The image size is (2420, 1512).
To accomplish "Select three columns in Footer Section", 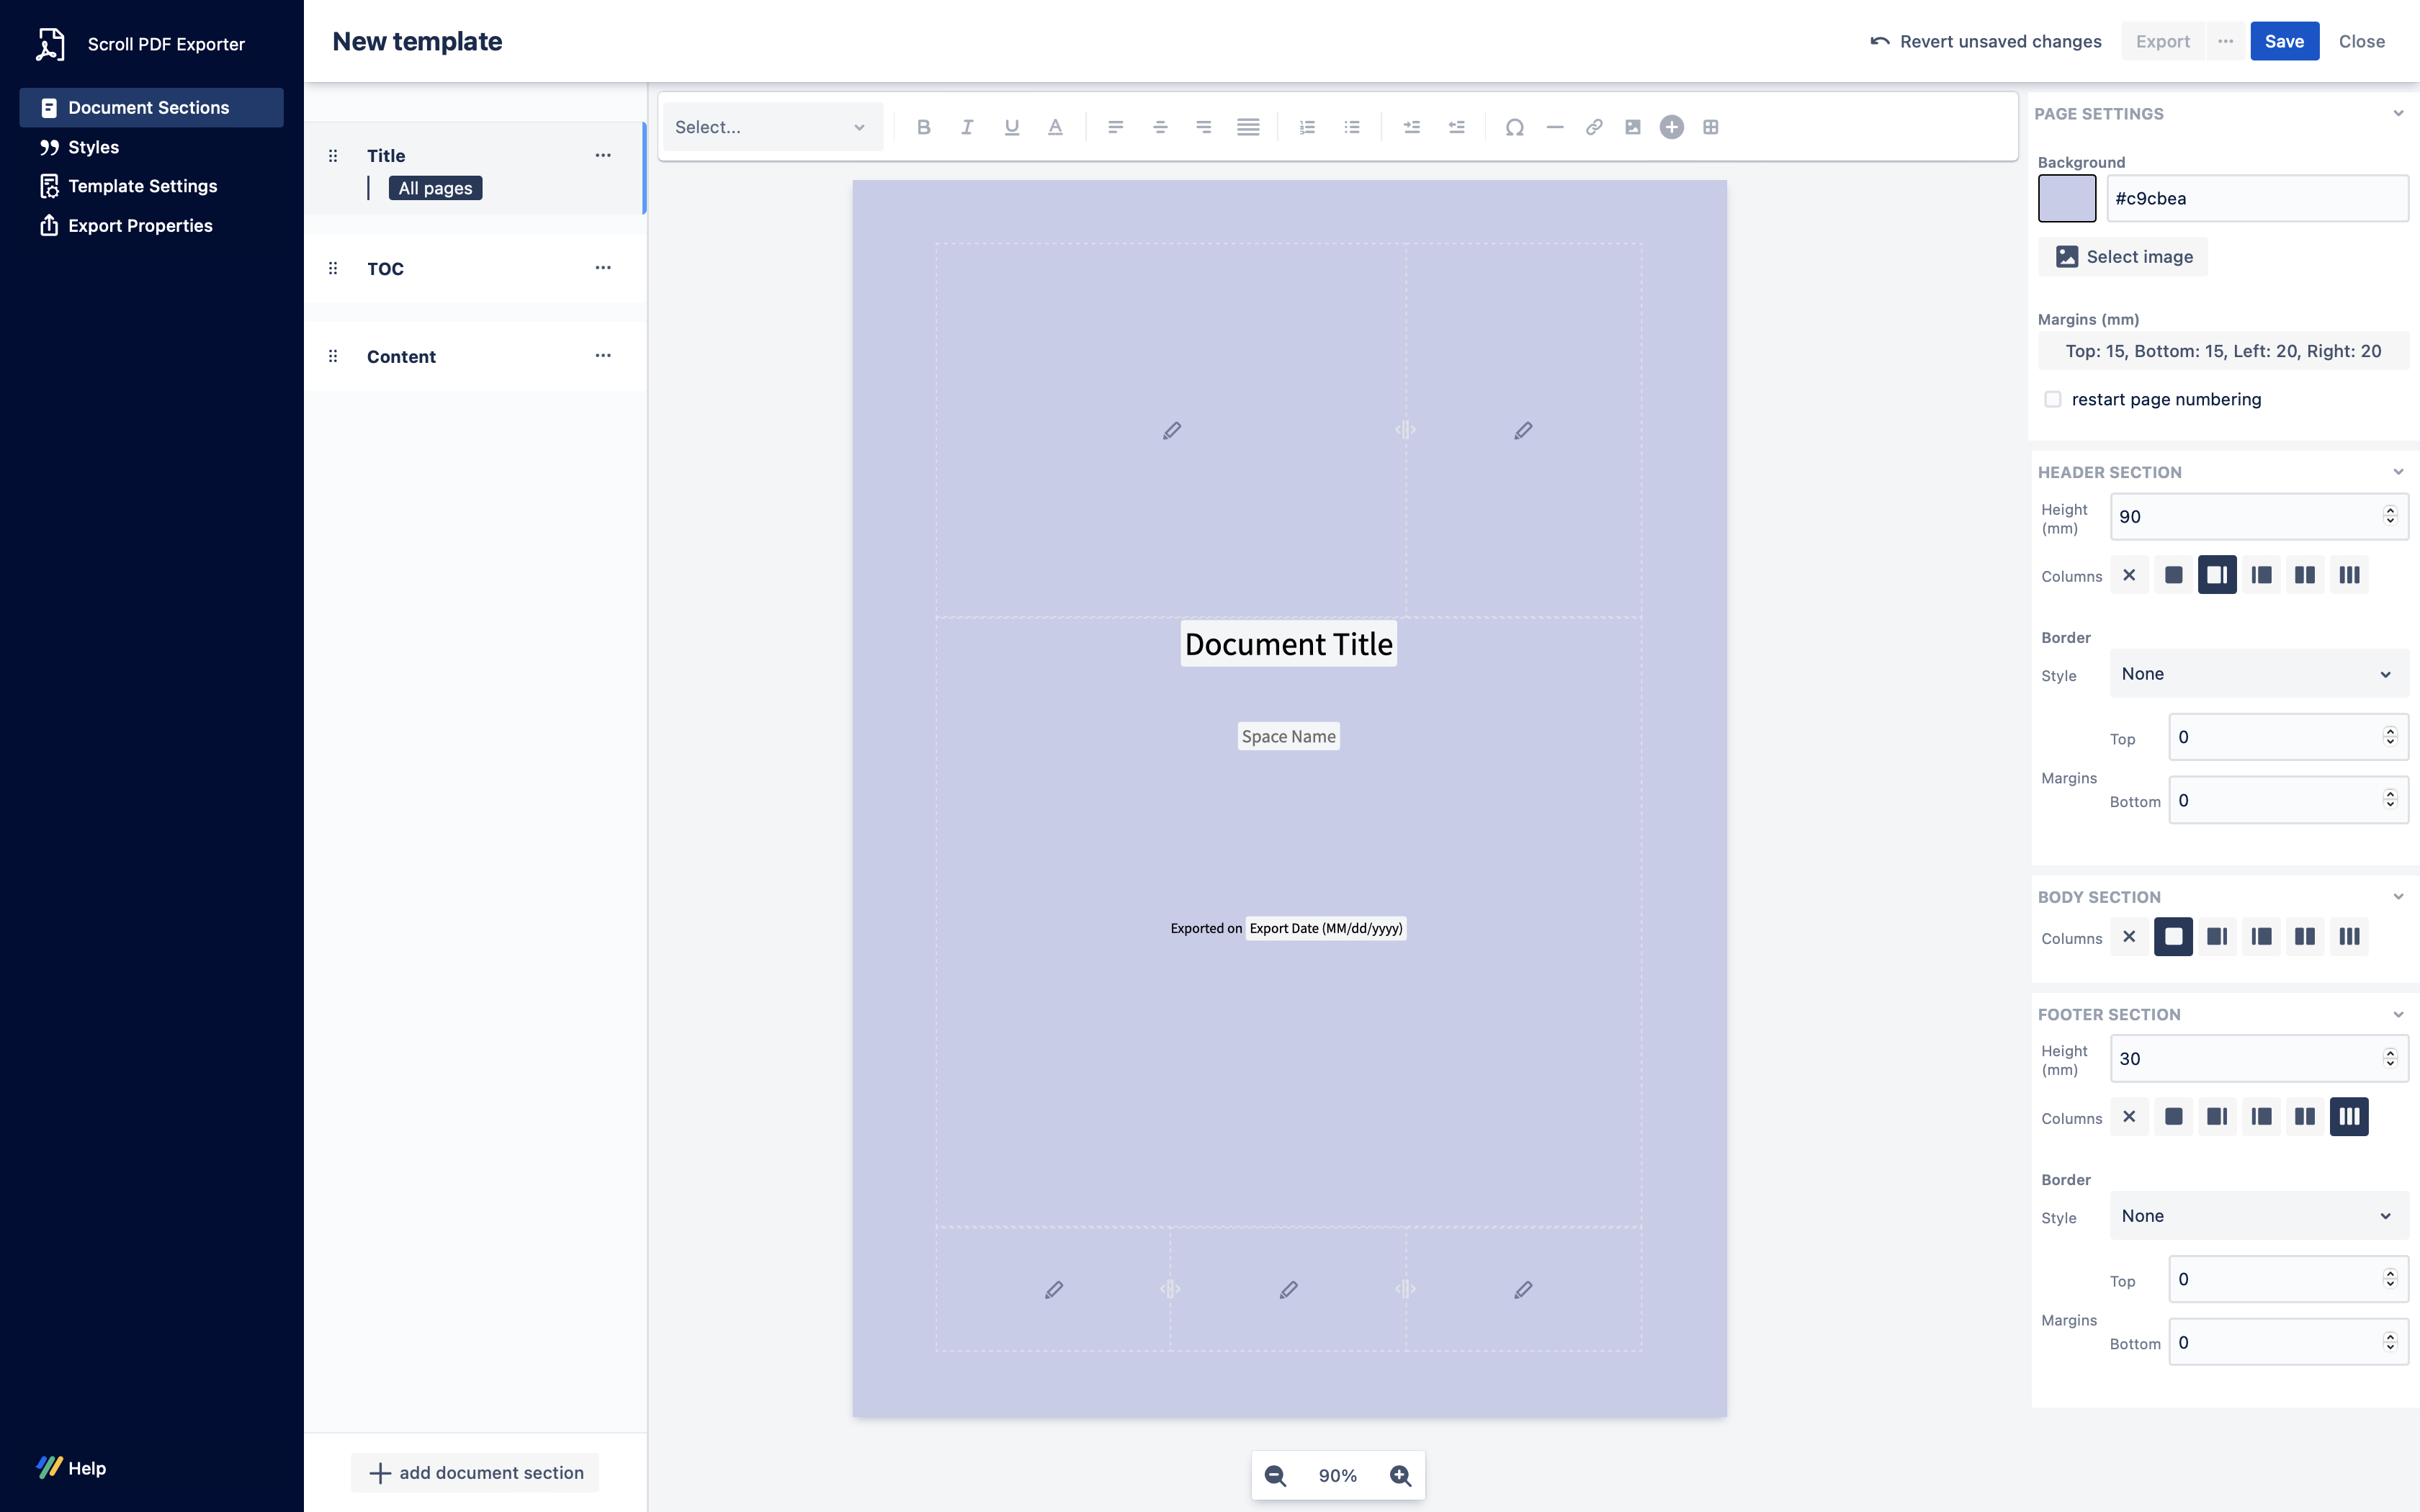I will pyautogui.click(x=2349, y=1116).
